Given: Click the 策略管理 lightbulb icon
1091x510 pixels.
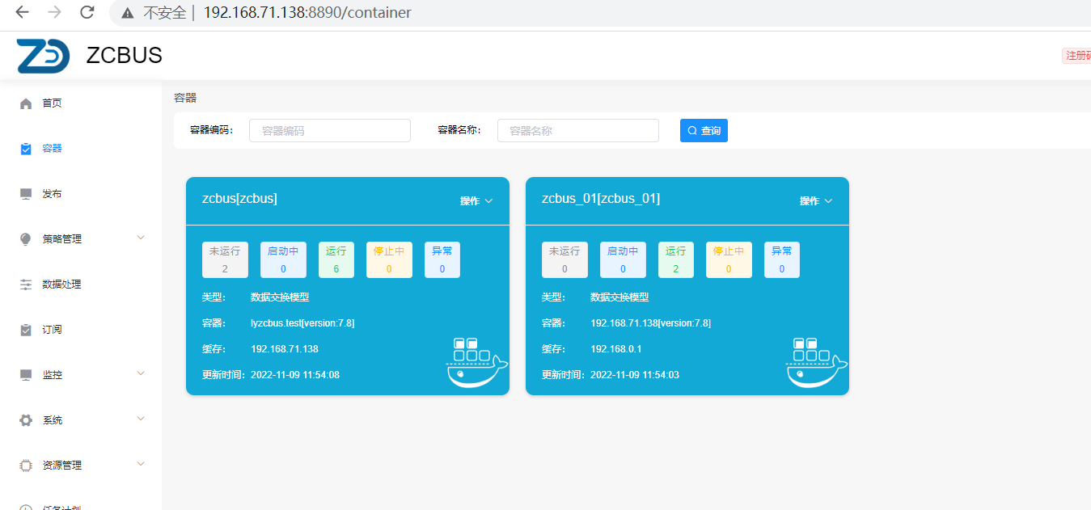Looking at the screenshot, I should pos(26,239).
